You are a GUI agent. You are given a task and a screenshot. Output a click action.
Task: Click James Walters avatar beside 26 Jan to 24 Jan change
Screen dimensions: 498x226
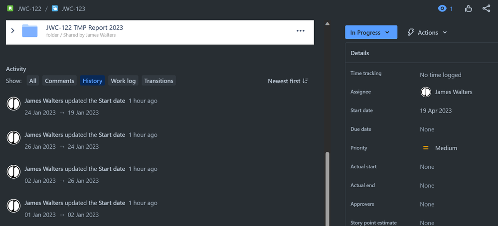pos(13,138)
